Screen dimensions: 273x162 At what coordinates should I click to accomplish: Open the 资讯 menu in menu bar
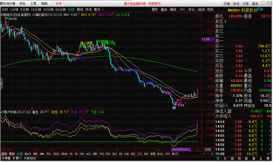[22, 4]
